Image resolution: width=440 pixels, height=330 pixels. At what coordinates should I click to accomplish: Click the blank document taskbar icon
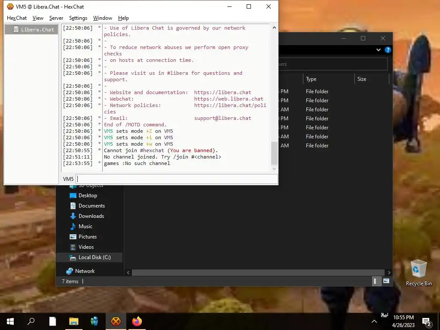pyautogui.click(x=52, y=321)
